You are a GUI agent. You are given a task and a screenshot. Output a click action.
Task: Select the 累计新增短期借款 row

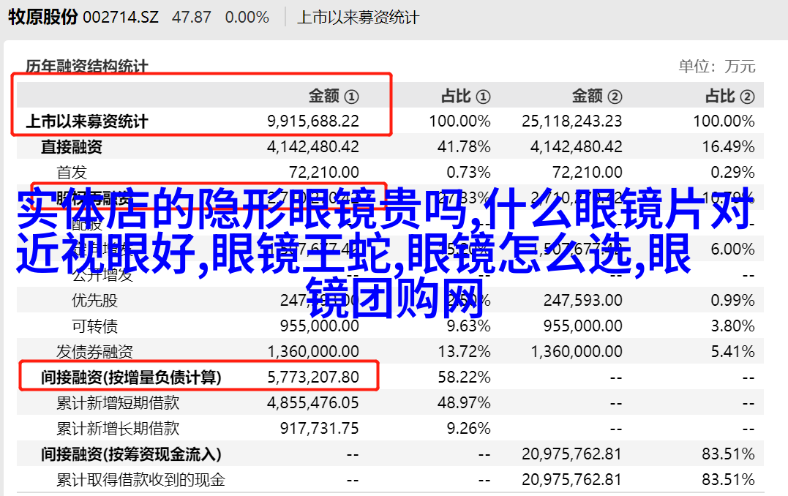click(118, 402)
